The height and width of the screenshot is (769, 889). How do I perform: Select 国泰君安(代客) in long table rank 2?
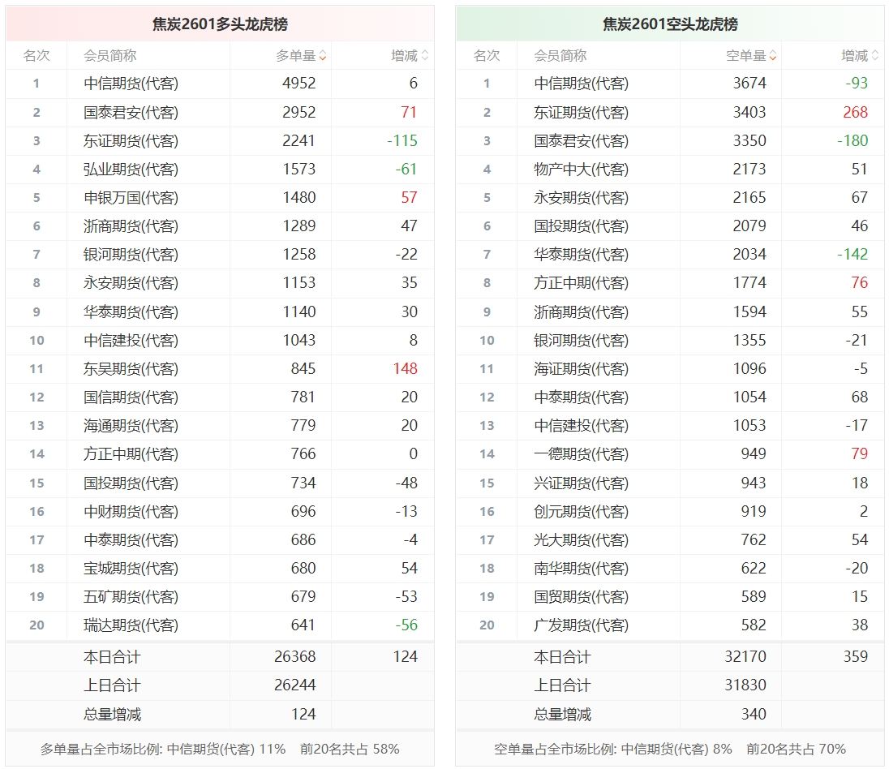tap(131, 112)
